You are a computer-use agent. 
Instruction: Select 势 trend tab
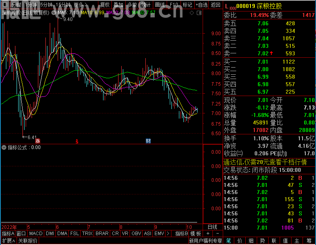(262, 241)
